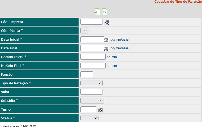
Task: Click the Tipo de Refeição * label
Action: (16, 83)
